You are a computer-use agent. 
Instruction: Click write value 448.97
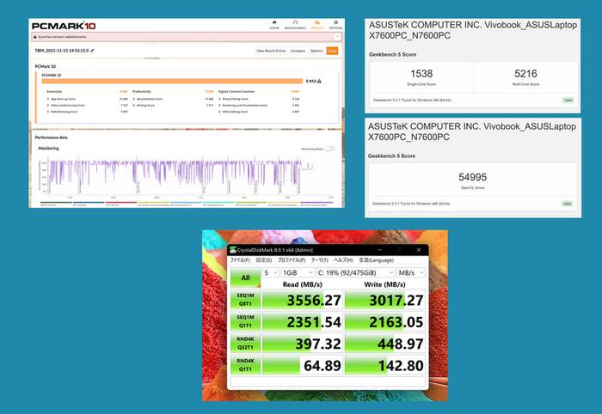[401, 344]
